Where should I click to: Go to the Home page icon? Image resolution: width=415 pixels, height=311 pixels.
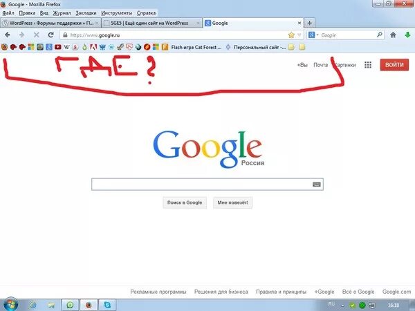(x=393, y=35)
